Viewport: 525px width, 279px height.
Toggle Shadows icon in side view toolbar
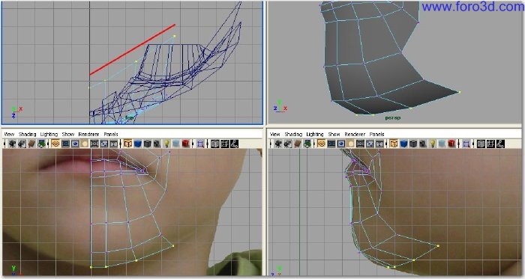(x=442, y=144)
